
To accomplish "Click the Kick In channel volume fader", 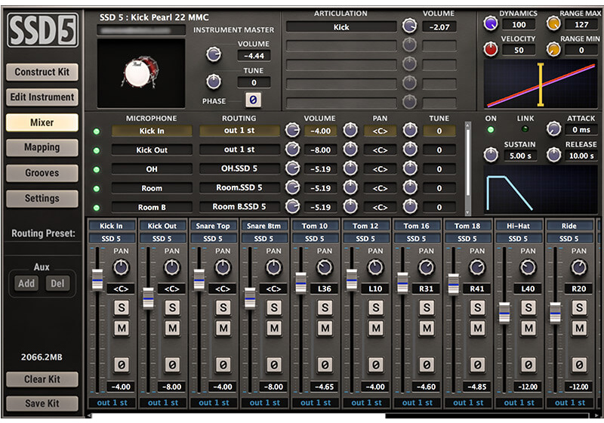I will 97,280.
